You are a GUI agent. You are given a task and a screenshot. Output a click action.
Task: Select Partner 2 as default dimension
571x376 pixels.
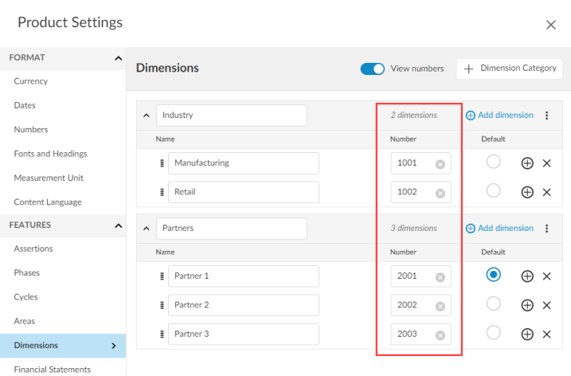click(x=494, y=304)
